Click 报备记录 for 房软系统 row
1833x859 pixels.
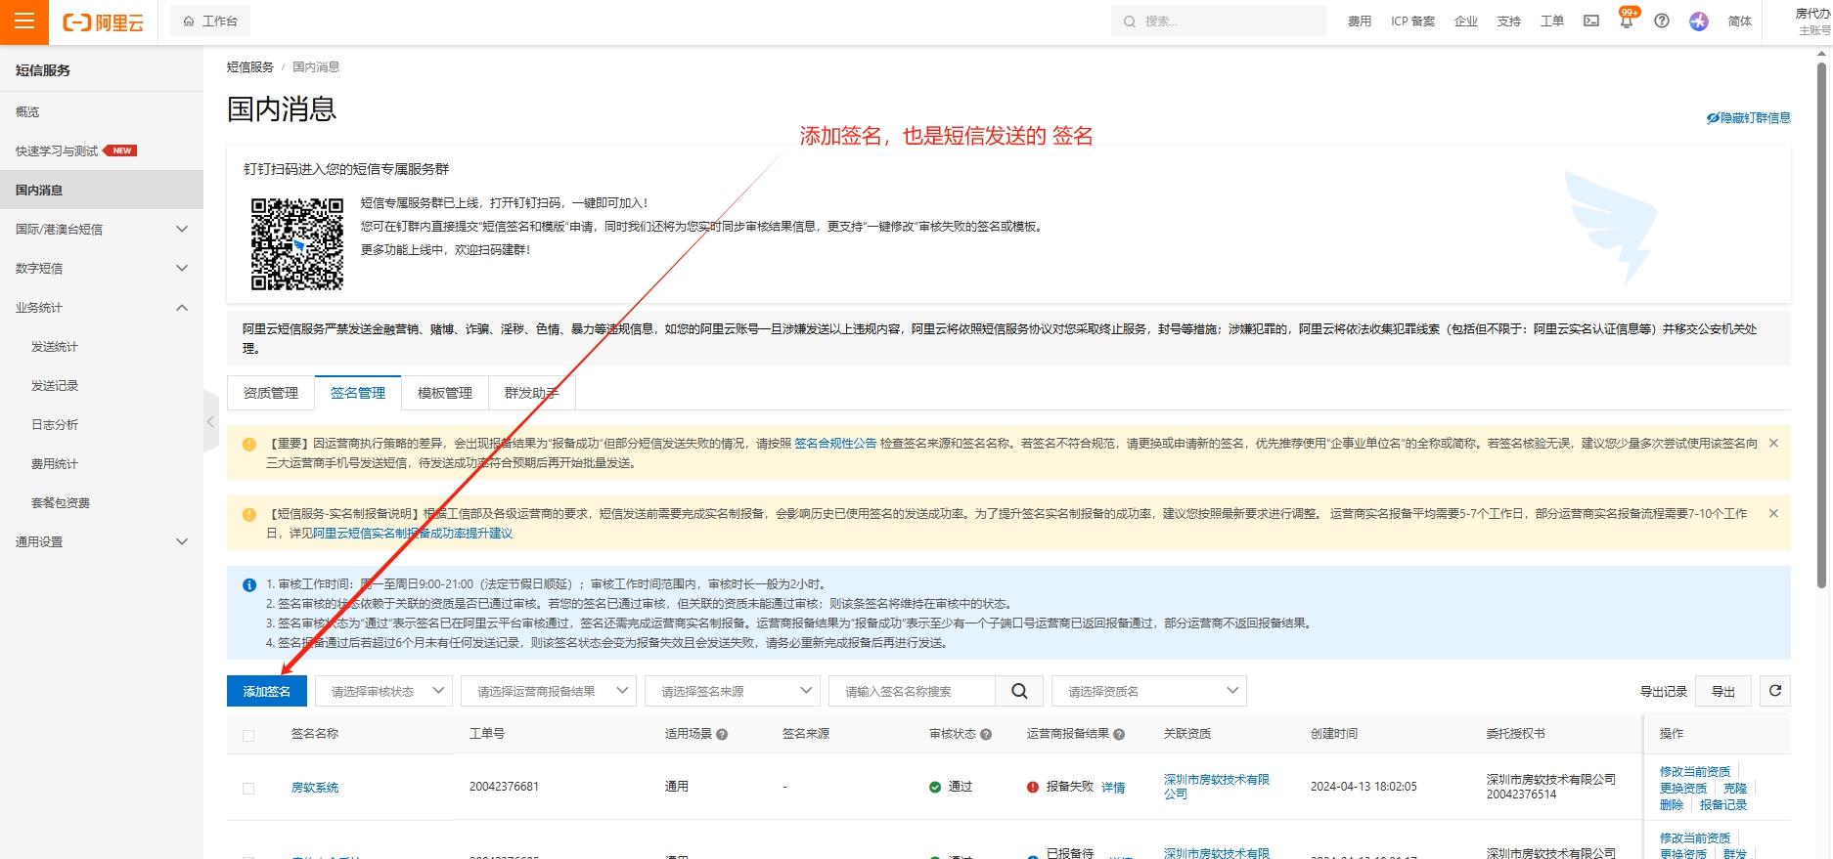coord(1723,804)
